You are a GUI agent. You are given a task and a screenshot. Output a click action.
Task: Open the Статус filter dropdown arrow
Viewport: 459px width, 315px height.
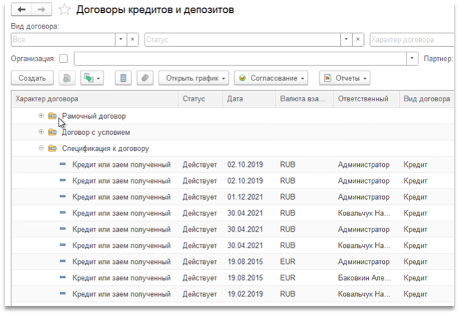tap(347, 40)
